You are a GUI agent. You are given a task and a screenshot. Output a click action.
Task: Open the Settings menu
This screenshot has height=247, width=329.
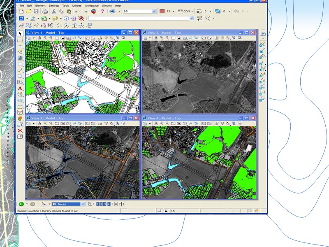tap(53, 6)
